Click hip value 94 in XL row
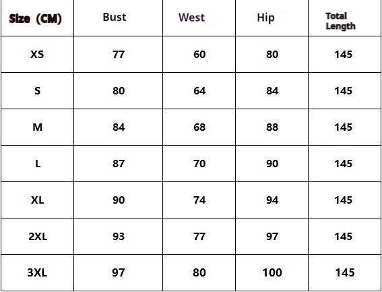The image size is (382, 292). [x=272, y=200]
